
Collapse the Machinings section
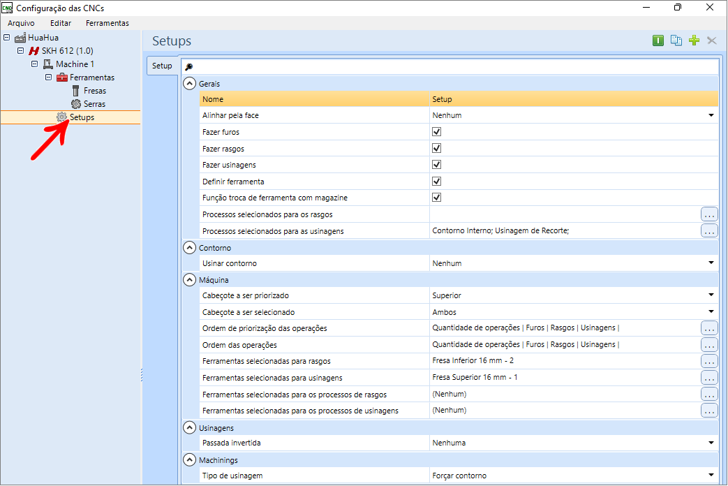coord(189,460)
